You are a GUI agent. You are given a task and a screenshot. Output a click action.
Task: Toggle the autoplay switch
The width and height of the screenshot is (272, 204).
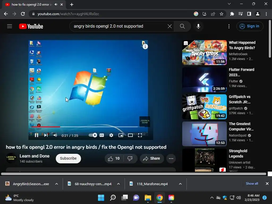click(x=93, y=135)
